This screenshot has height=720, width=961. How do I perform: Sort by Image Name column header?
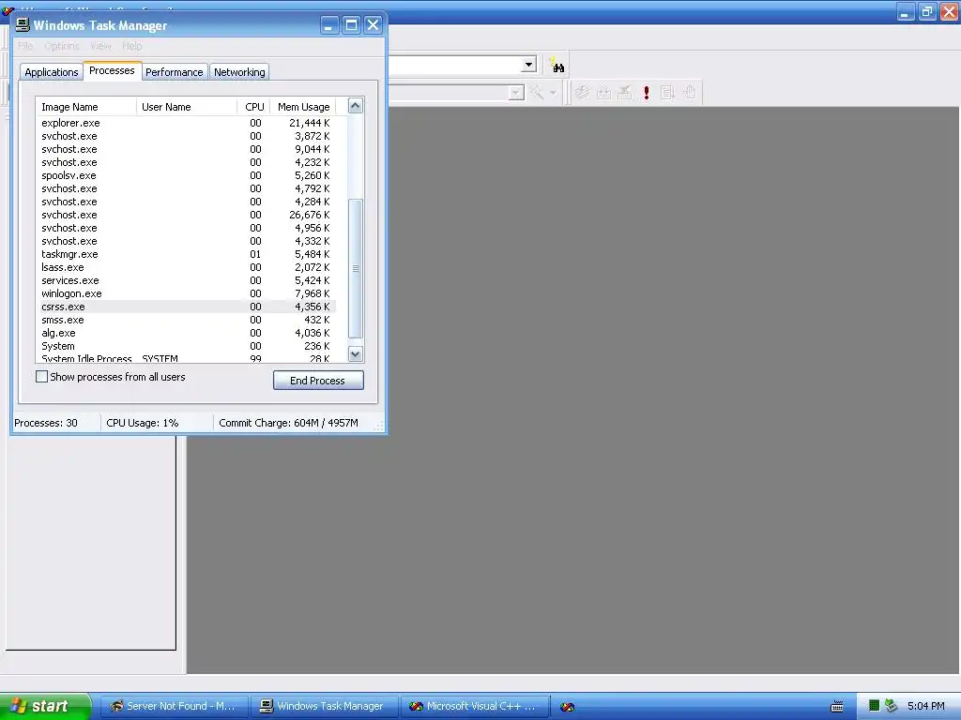click(x=85, y=107)
